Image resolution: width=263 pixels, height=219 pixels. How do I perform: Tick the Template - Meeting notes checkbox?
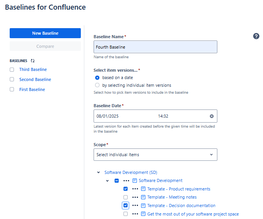pos(125,197)
